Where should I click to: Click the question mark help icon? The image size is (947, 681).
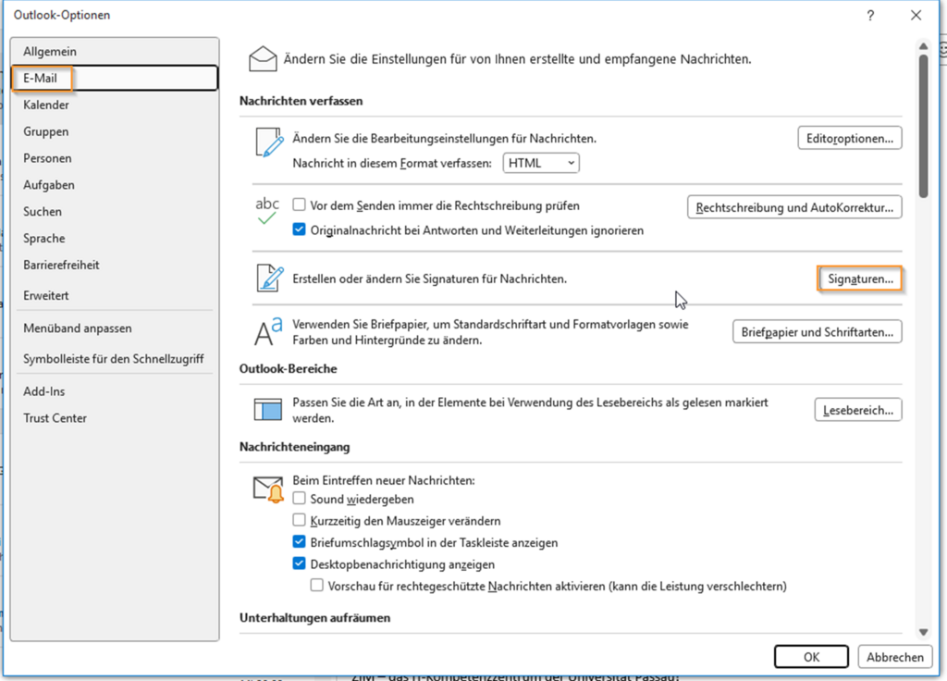pyautogui.click(x=870, y=16)
